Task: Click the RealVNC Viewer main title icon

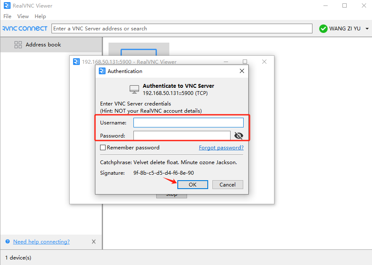Action: click(x=7, y=5)
